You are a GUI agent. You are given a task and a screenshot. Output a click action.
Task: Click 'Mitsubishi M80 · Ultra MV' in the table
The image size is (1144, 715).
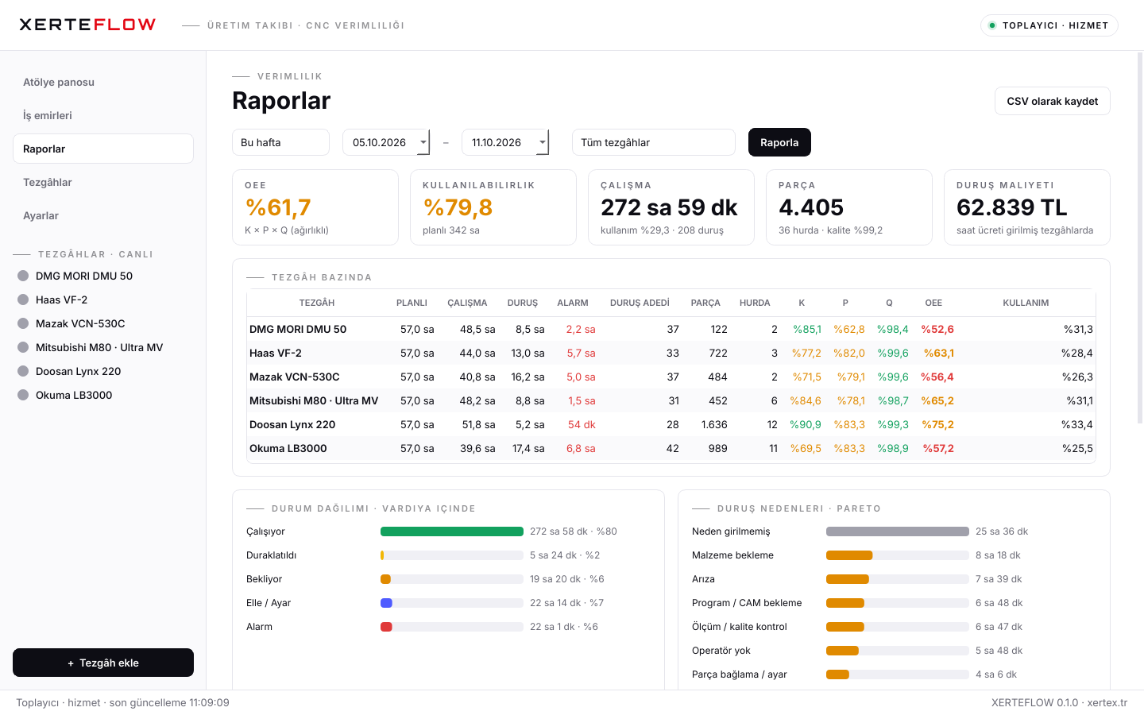pos(314,400)
